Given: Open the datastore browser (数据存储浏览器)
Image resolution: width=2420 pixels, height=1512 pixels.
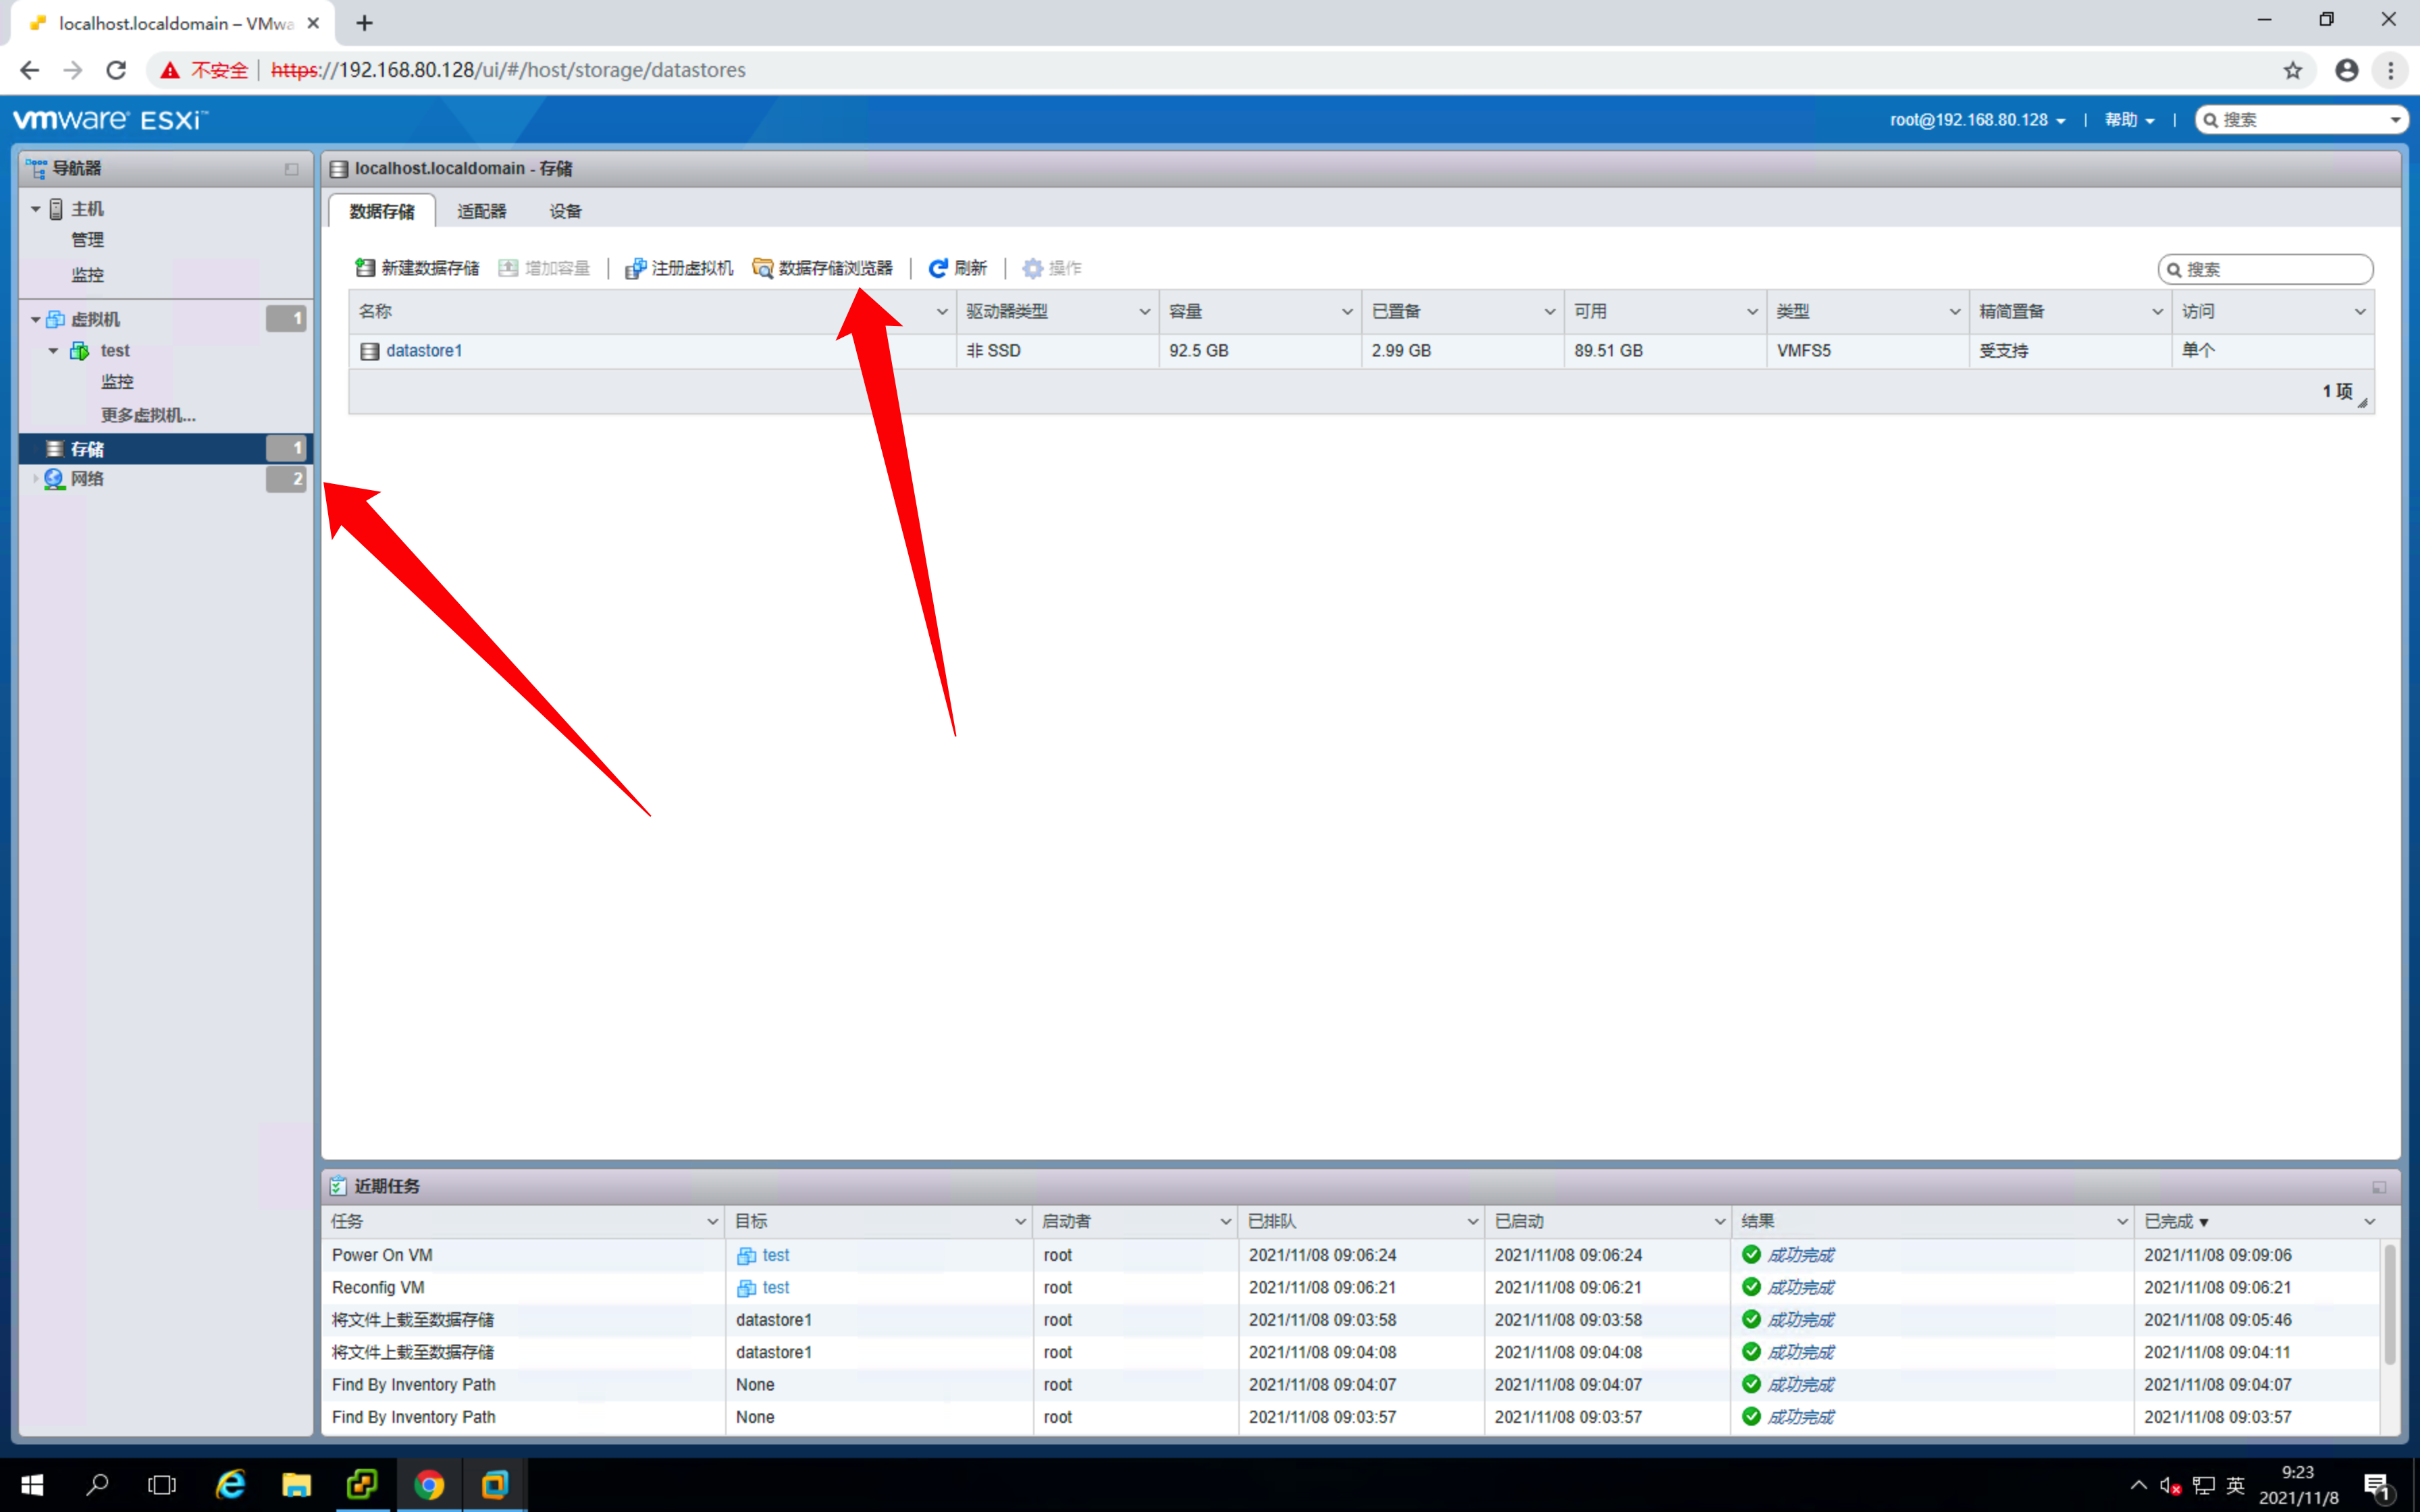Looking at the screenshot, I should [823, 268].
